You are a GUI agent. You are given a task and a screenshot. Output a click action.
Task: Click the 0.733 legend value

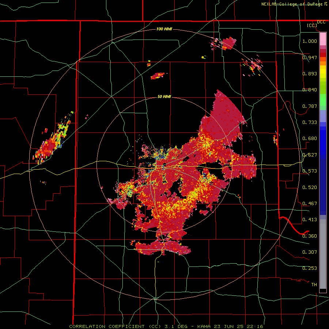[310, 122]
